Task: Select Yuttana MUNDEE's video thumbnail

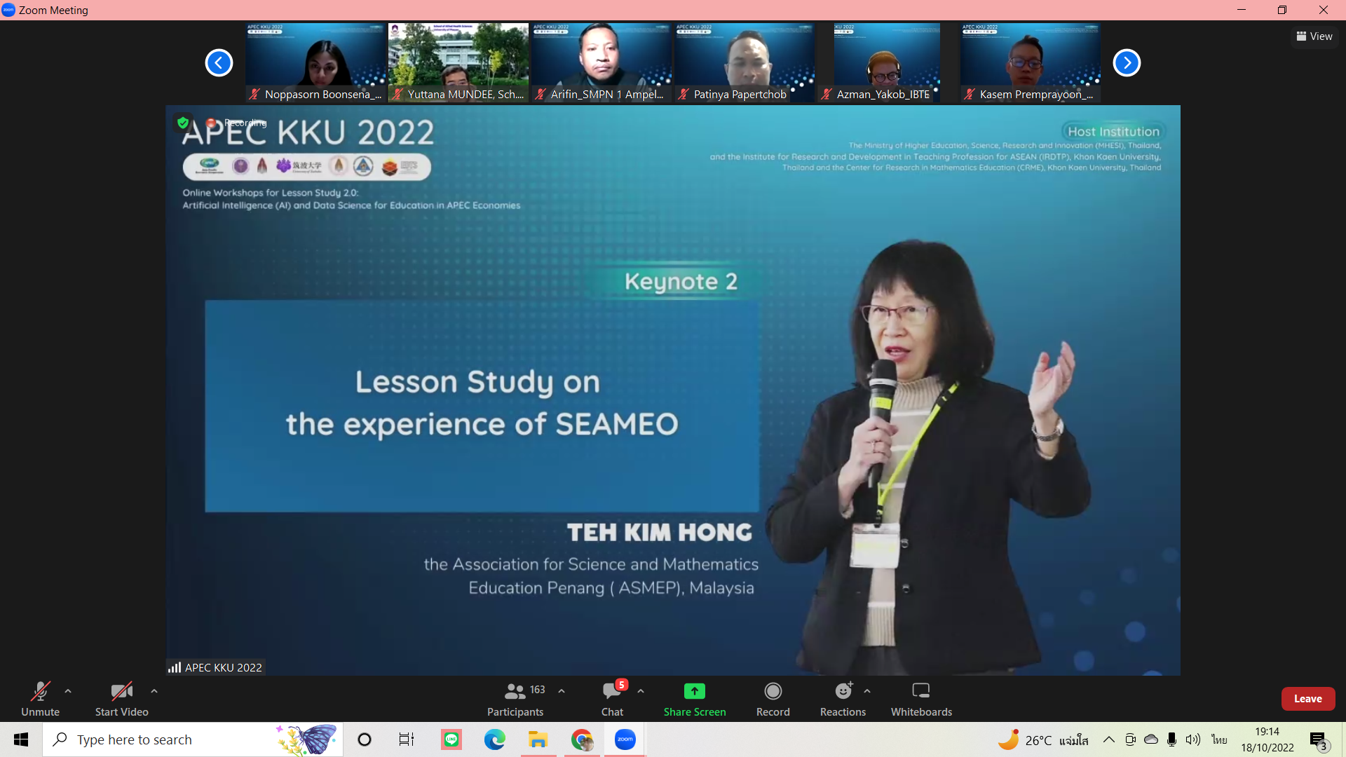Action: [x=458, y=62]
